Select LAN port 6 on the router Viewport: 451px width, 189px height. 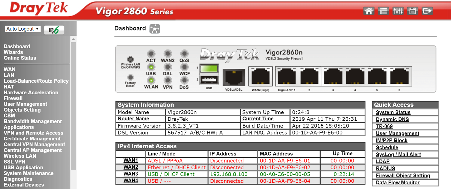click(400, 77)
